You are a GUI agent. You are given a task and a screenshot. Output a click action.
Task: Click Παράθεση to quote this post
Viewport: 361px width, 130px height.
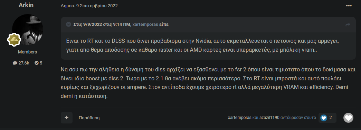point(89,118)
